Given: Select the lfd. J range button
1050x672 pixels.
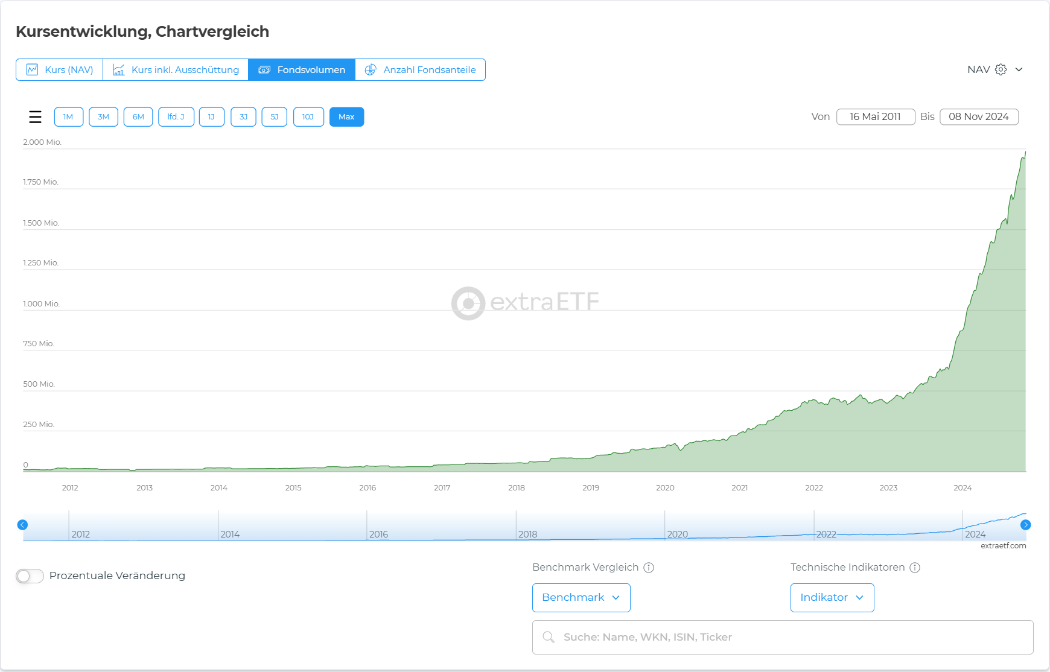Looking at the screenshot, I should click(176, 117).
